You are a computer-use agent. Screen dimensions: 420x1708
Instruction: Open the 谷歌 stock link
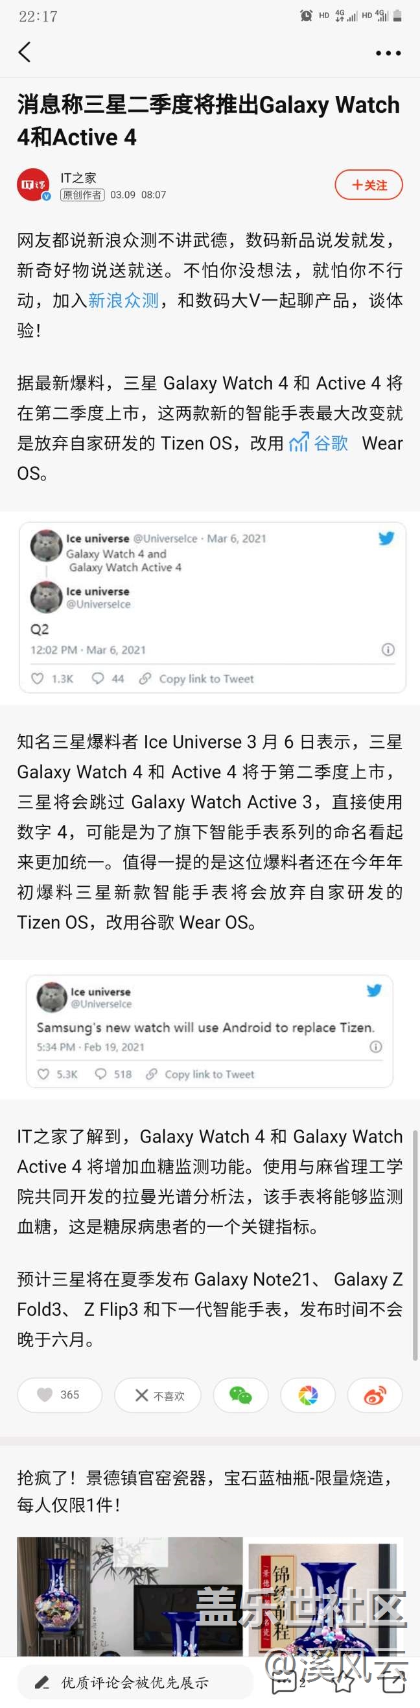(320, 443)
